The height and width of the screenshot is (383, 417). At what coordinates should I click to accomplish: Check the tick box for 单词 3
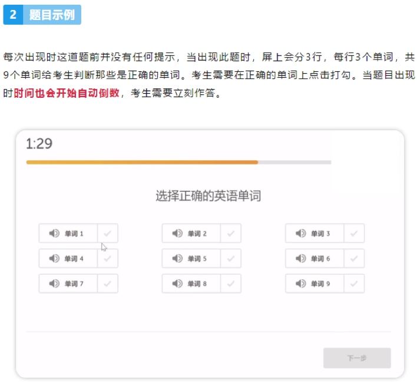click(x=354, y=233)
